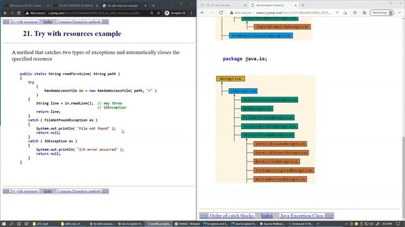Image resolution: width=405 pixels, height=227 pixels.
Task: Close the 'Try with resources example' tab
Action: click(146, 6)
